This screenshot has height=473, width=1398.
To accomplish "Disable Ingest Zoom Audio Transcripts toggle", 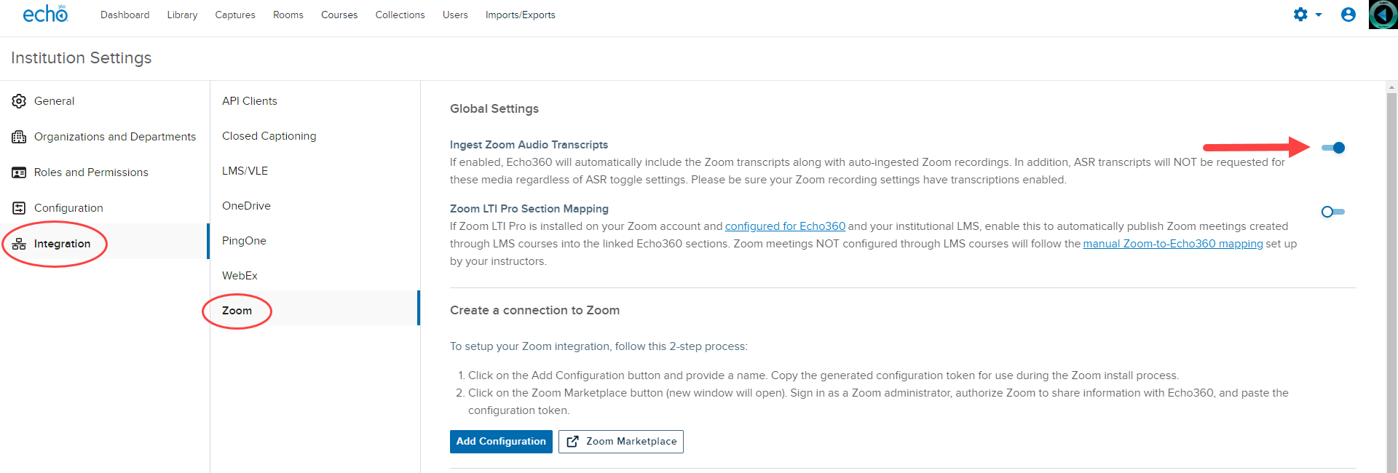I will [1333, 148].
